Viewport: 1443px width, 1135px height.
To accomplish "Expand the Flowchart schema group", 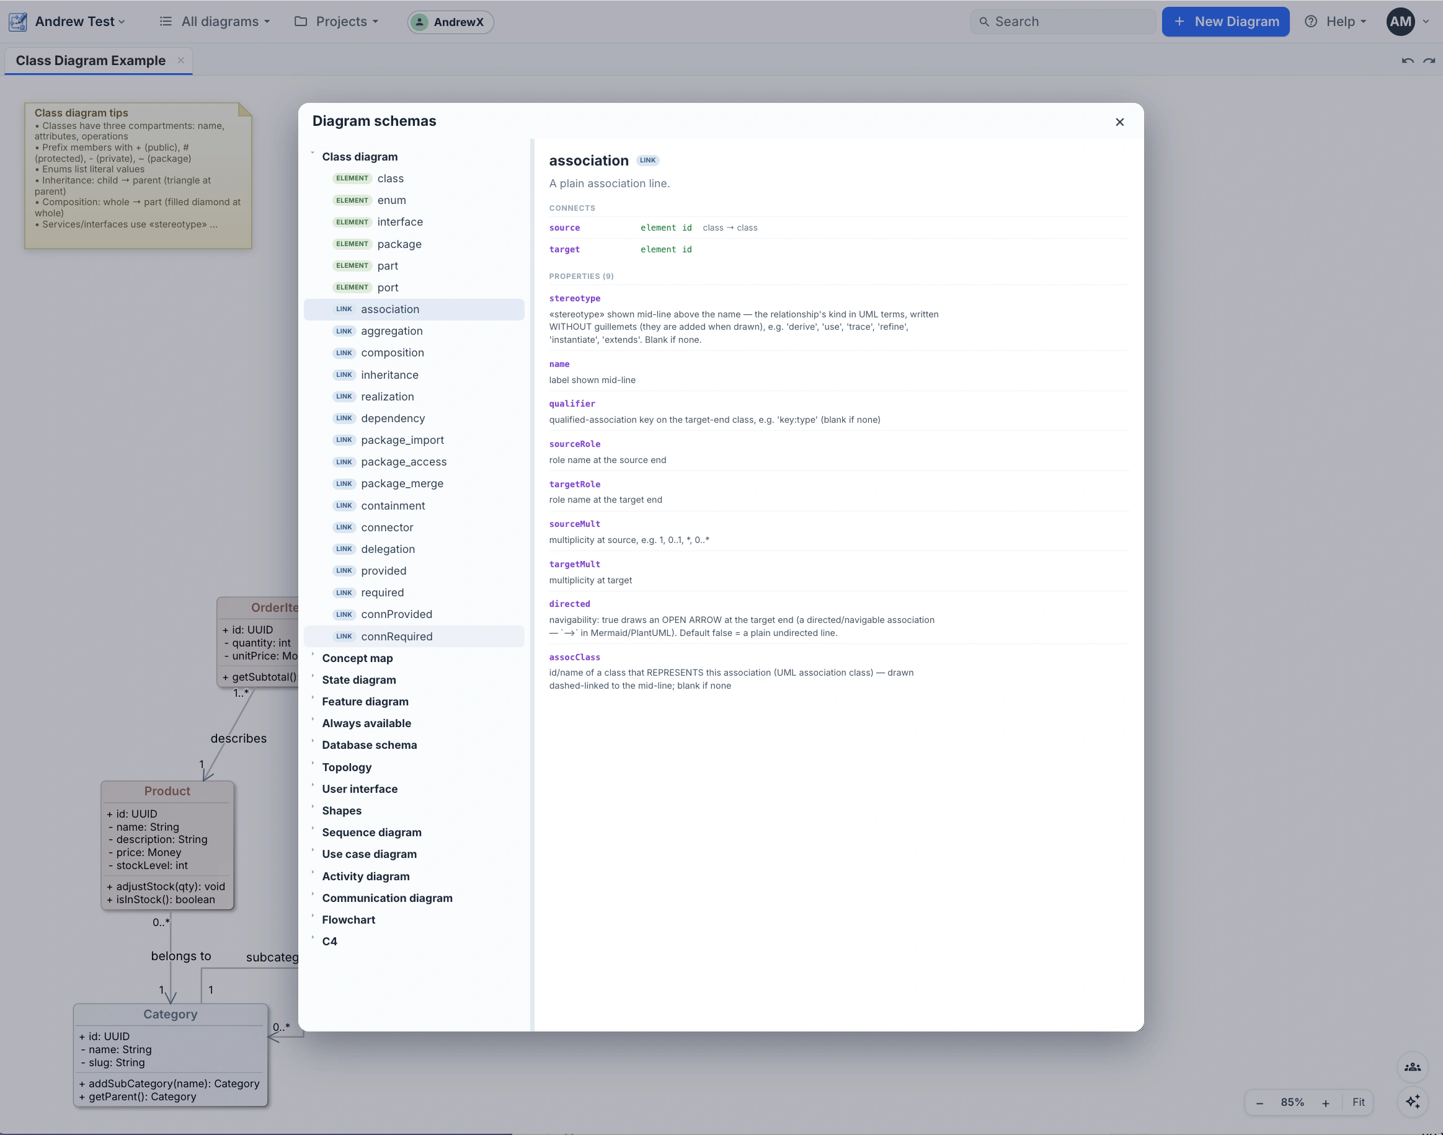I will pyautogui.click(x=349, y=921).
